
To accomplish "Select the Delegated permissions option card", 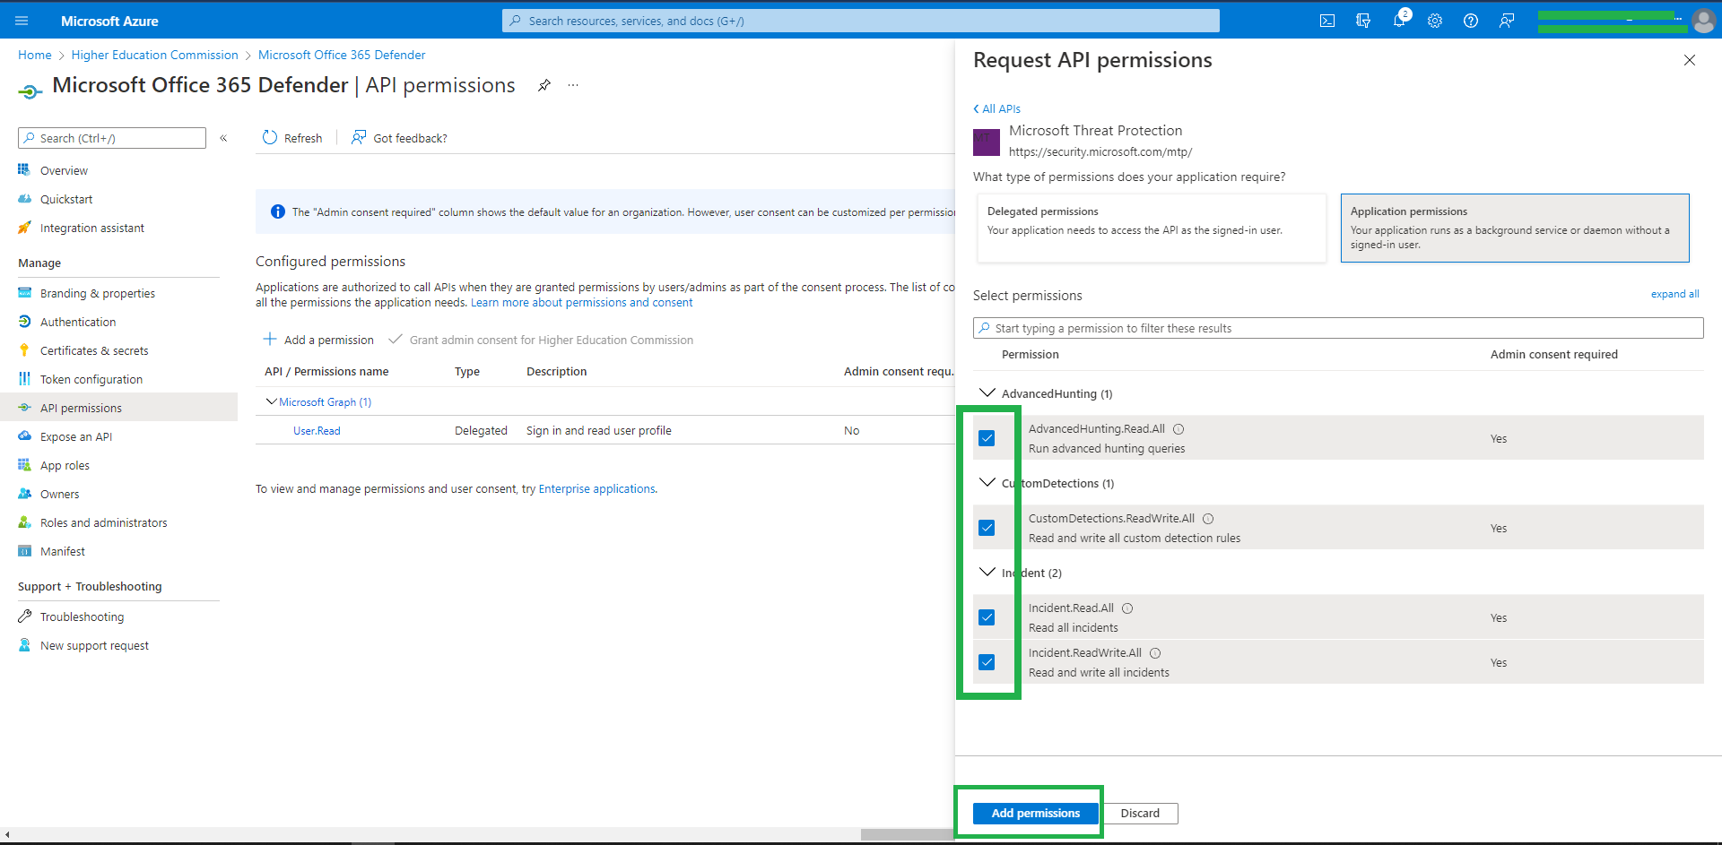I will coord(1152,228).
